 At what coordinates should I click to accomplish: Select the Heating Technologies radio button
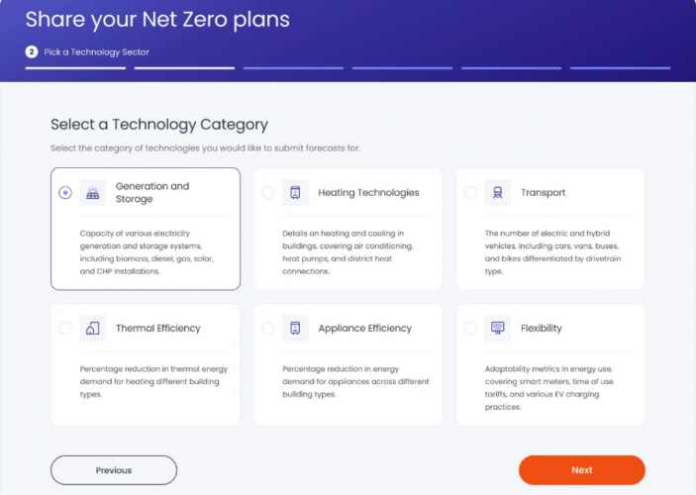click(268, 193)
